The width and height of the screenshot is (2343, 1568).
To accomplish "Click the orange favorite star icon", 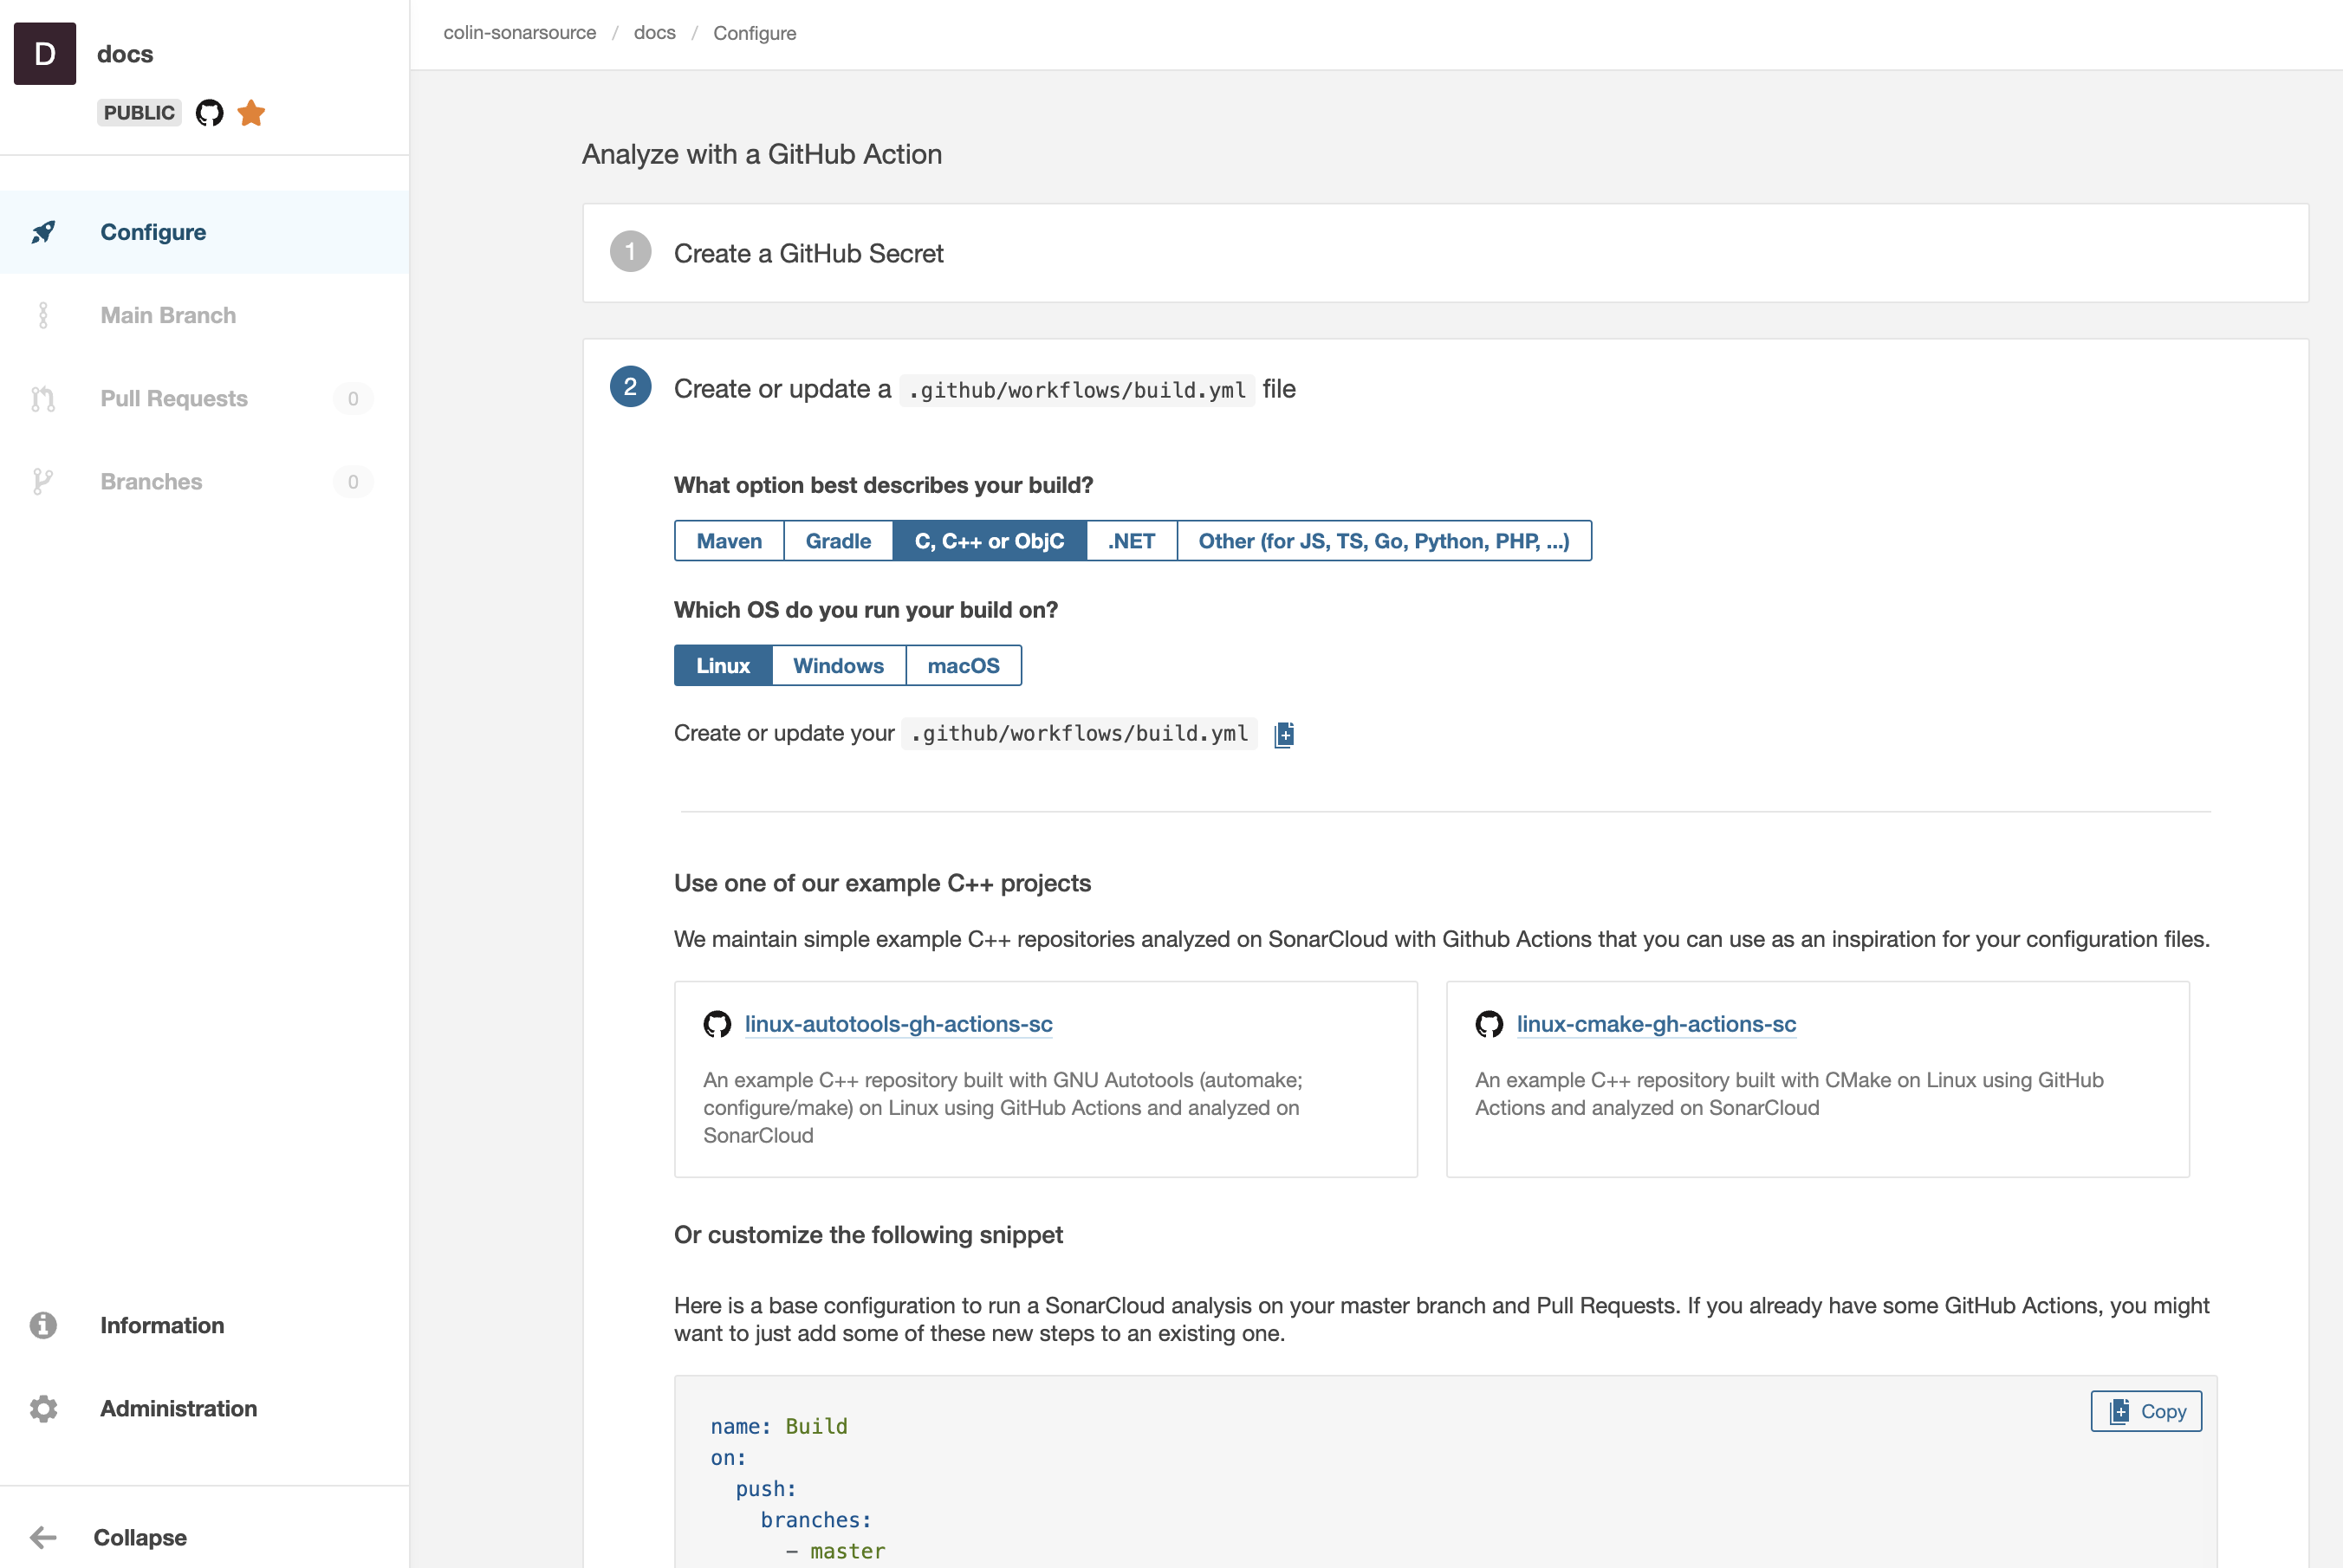I will pyautogui.click(x=251, y=113).
